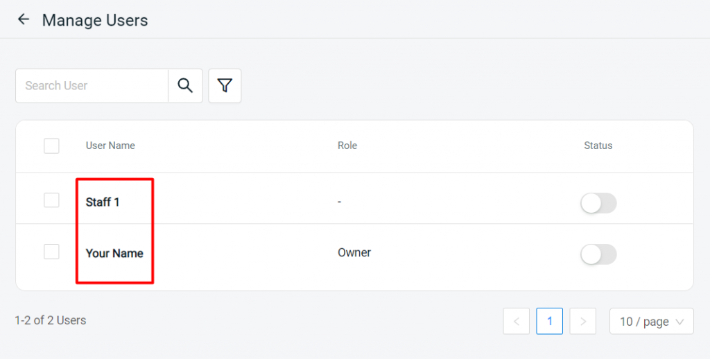Tick the select-all checkbox in the header

(x=51, y=146)
